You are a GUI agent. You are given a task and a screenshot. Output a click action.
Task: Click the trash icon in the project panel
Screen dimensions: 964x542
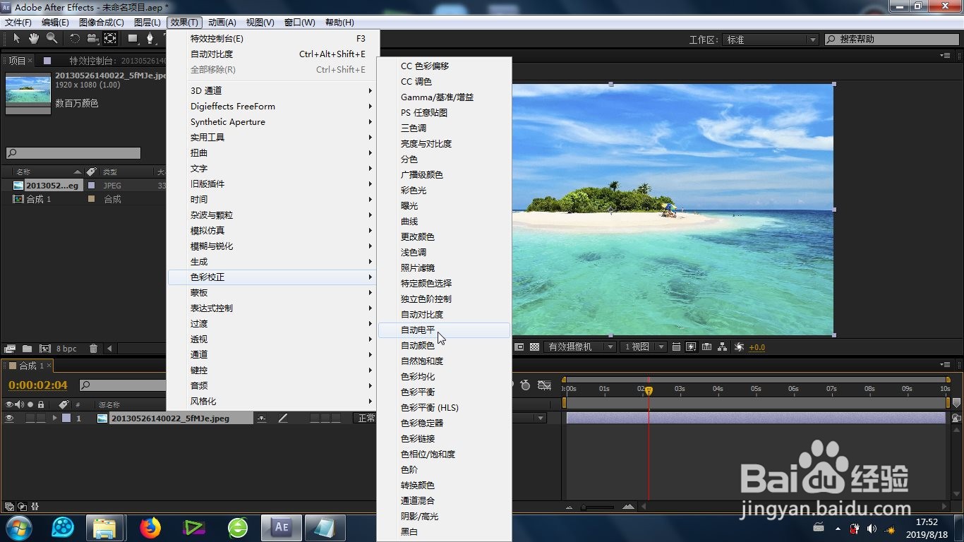[x=93, y=347]
